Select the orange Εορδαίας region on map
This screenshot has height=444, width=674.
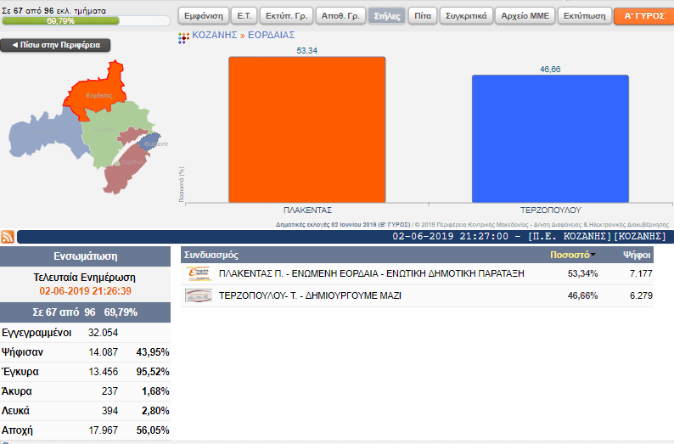(98, 90)
